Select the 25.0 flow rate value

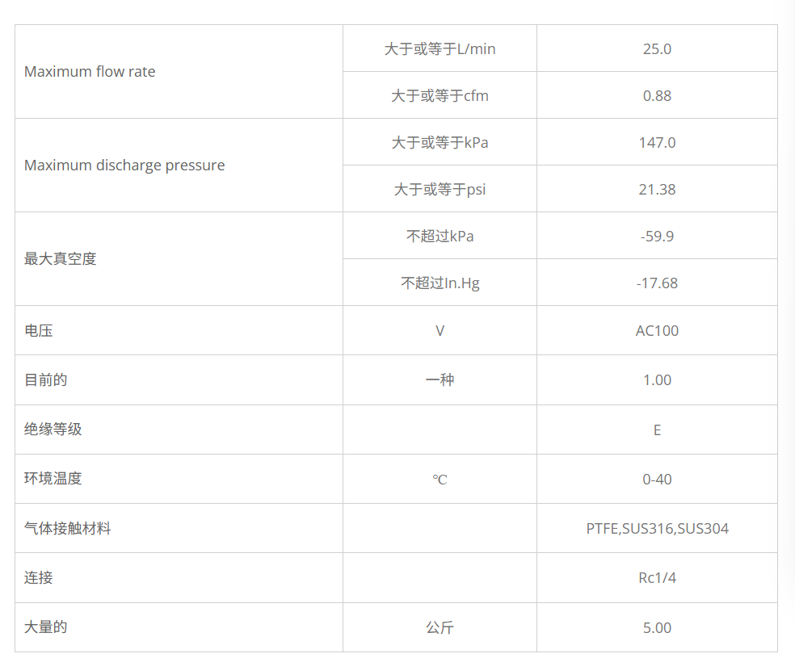point(657,49)
